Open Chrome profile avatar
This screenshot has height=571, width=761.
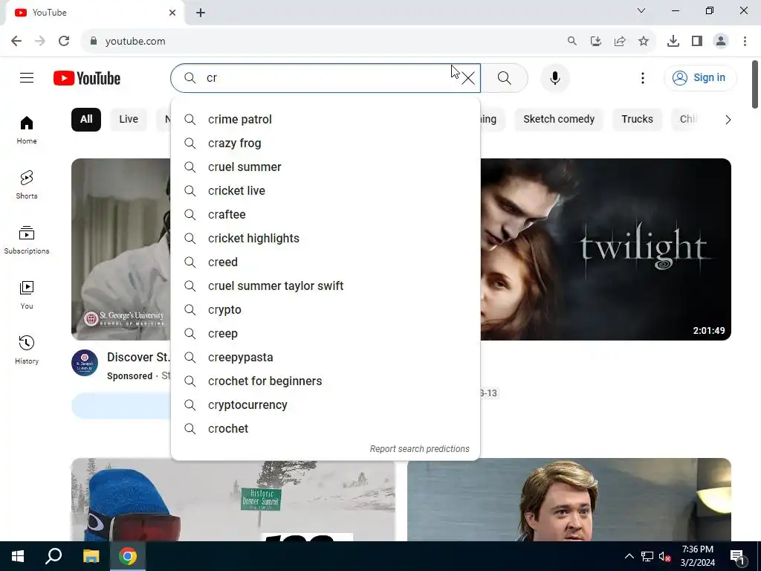(x=721, y=42)
